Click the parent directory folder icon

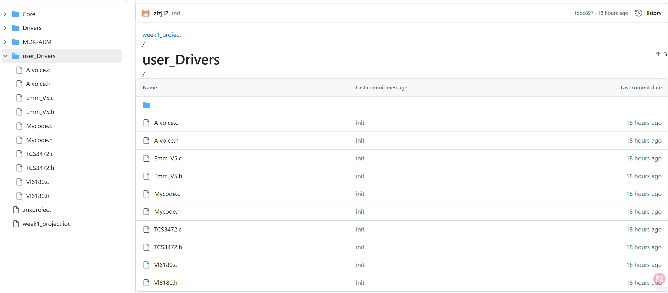[146, 105]
